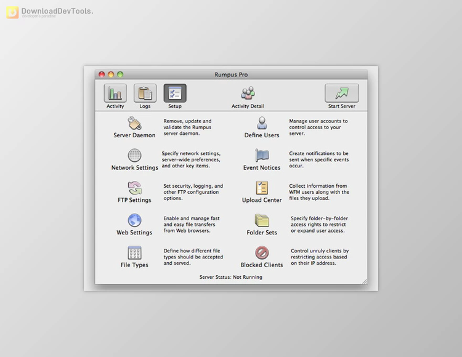This screenshot has width=462, height=357.
Task: Close the Rumpus Pro window
Action: (102, 74)
